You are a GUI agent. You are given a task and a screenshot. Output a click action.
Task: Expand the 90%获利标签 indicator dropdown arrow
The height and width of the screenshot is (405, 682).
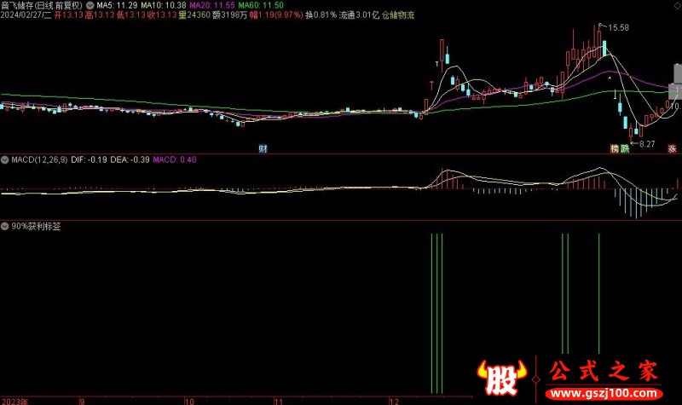coord(5,227)
